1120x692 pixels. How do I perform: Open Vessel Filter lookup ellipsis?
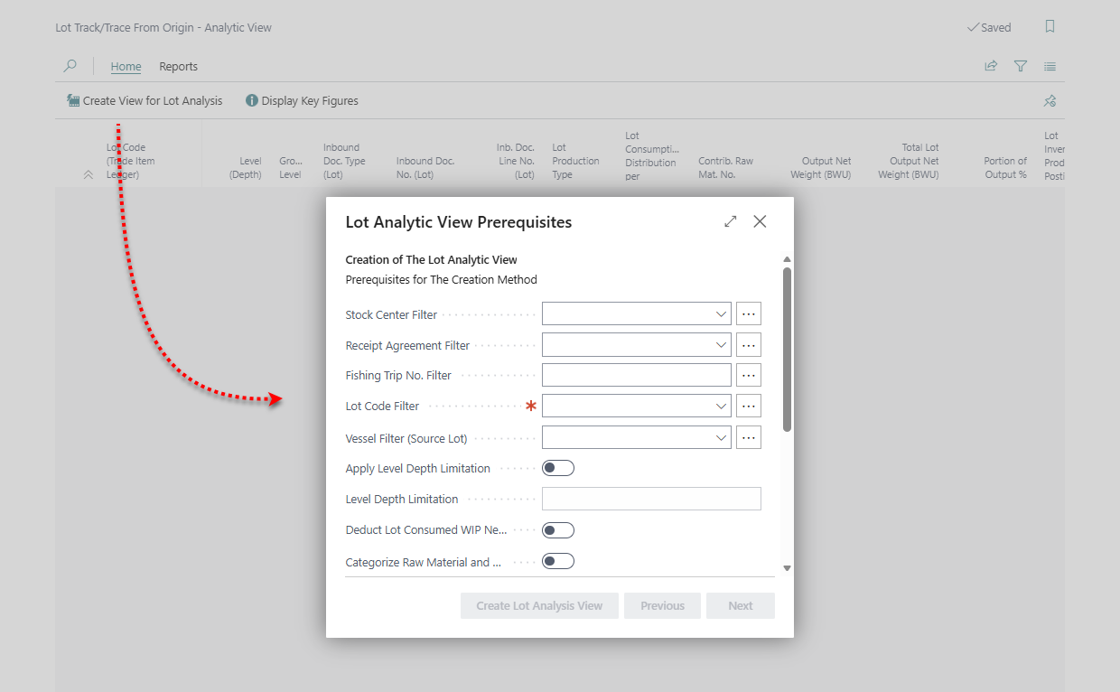pos(749,437)
